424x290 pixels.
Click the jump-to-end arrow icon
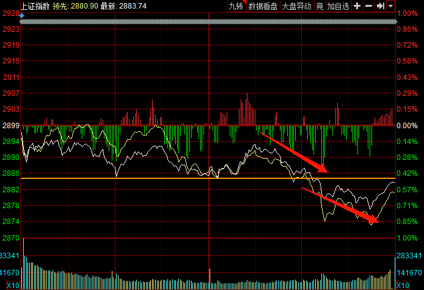[x=381, y=6]
